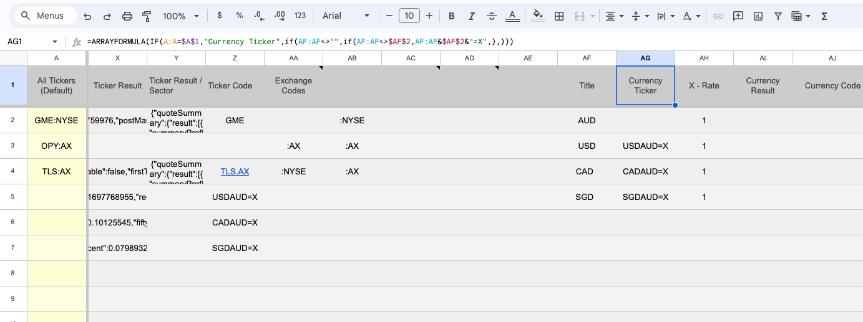The height and width of the screenshot is (322, 863).
Task: Click the paint format roller icon
Action: click(x=147, y=16)
